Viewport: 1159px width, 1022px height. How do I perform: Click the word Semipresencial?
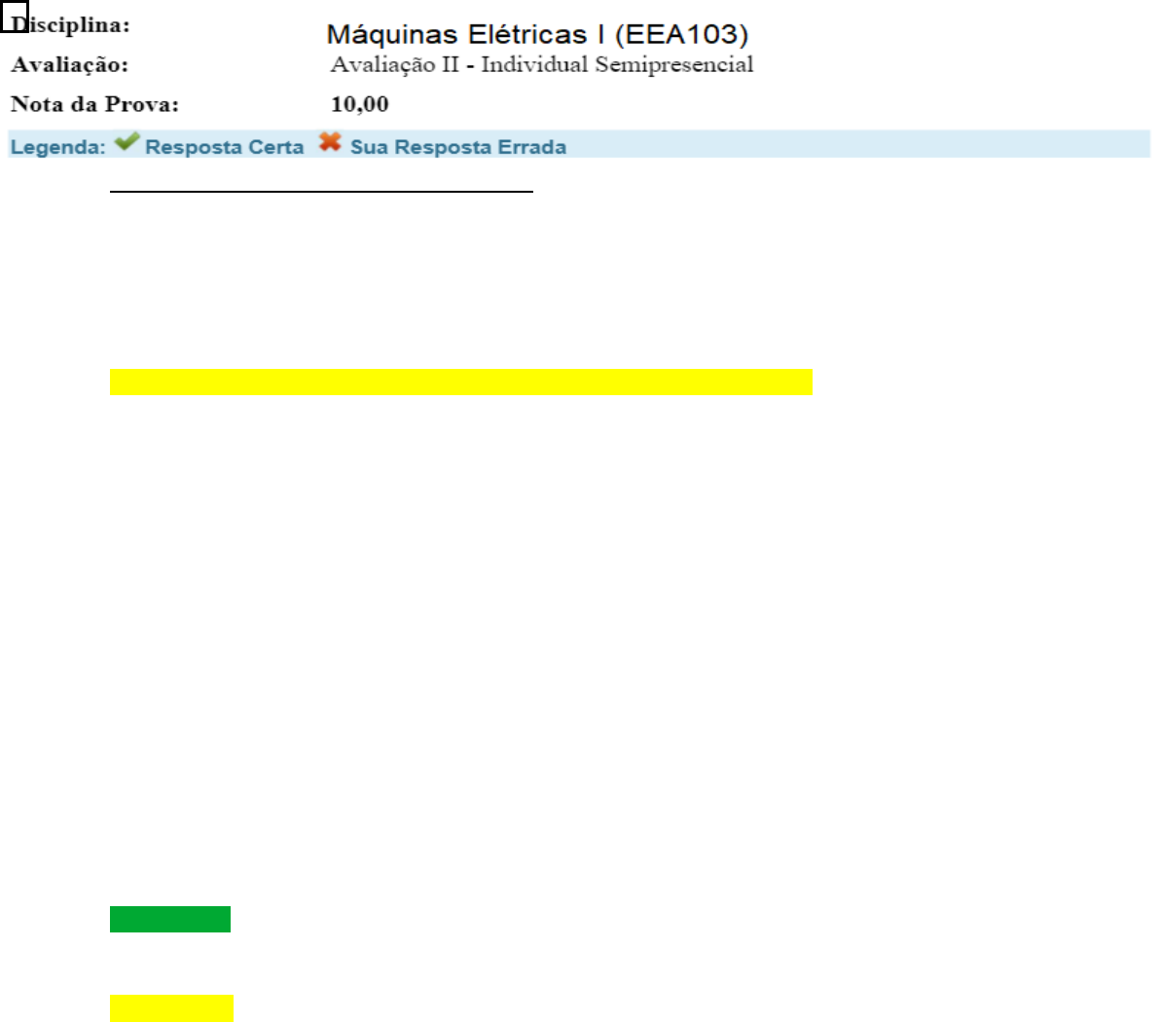(673, 65)
